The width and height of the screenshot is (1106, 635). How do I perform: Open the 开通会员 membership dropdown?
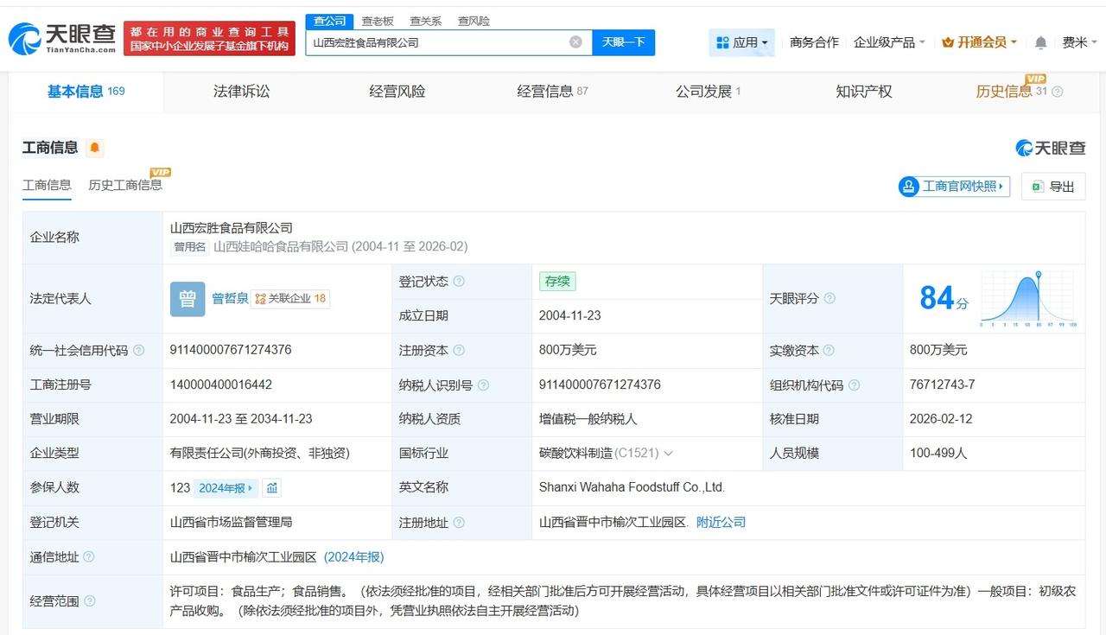[x=979, y=42]
